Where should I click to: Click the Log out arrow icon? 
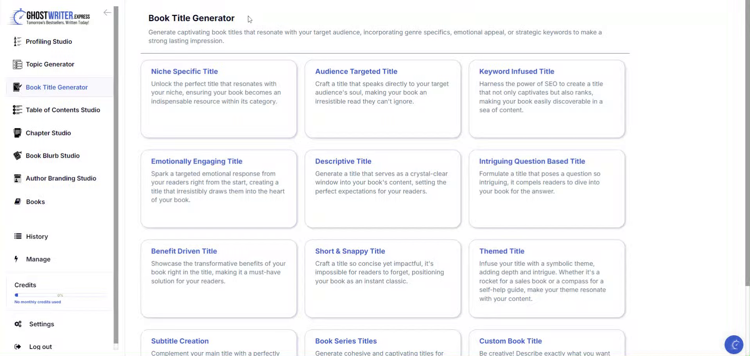[x=18, y=347]
